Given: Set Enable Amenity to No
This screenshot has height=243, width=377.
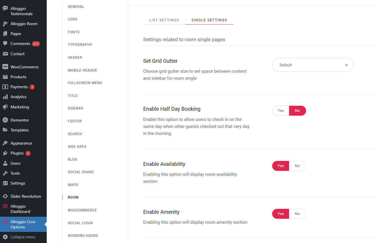Looking at the screenshot, I should (x=297, y=214).
